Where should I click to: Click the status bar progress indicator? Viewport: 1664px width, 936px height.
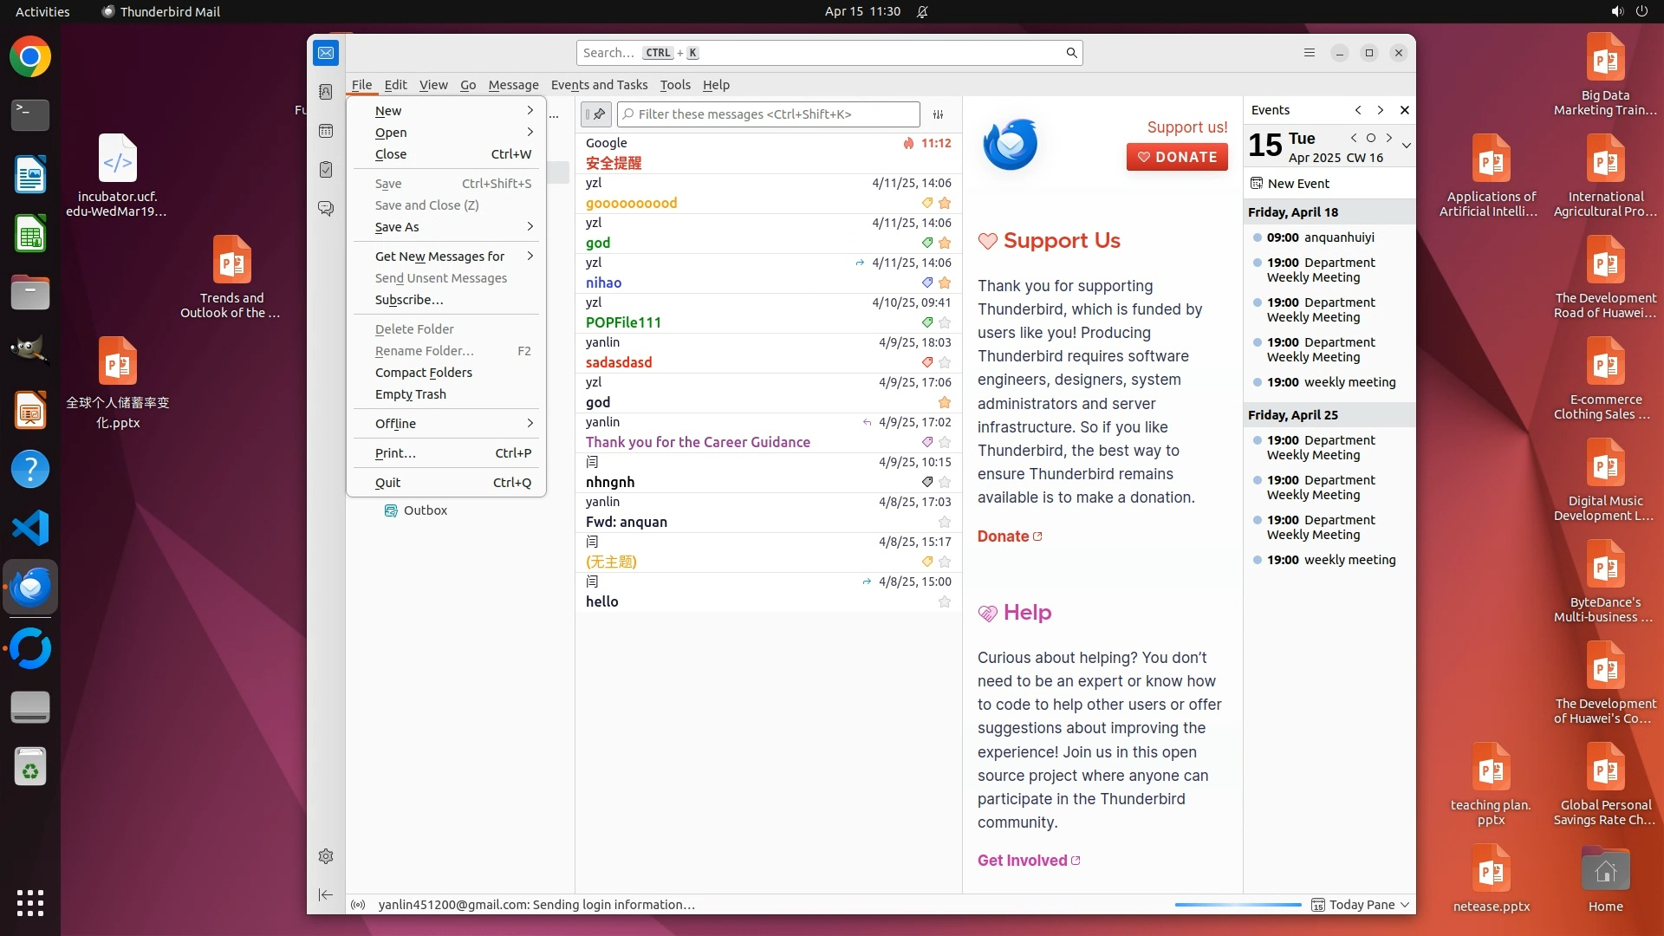(x=1238, y=905)
